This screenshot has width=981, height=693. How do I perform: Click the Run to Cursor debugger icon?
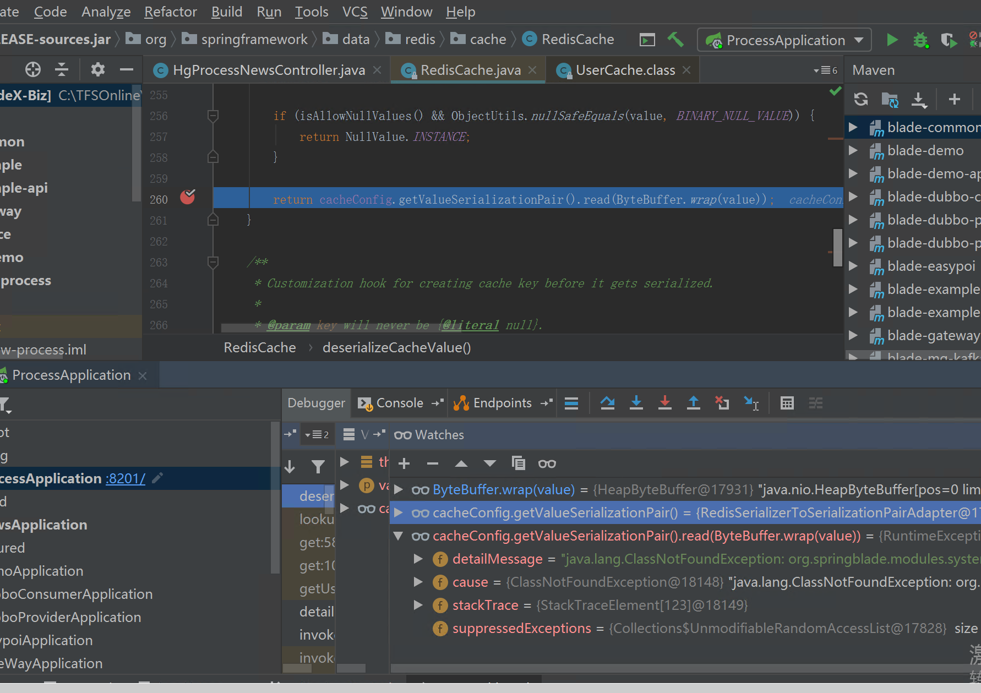click(x=751, y=403)
